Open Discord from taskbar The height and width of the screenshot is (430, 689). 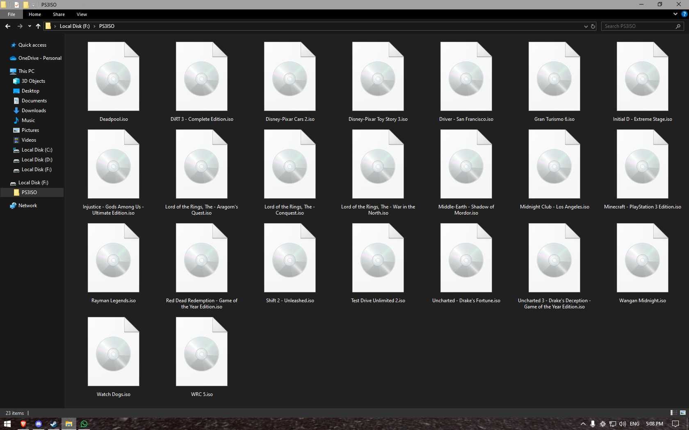(x=39, y=424)
